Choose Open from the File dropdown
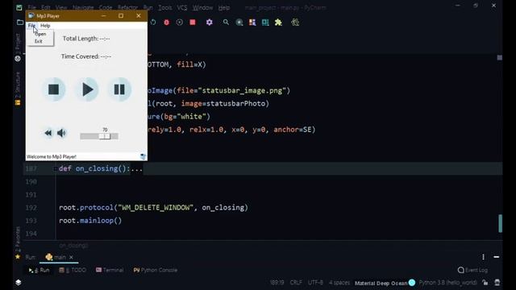This screenshot has width=516, height=290. (x=41, y=34)
